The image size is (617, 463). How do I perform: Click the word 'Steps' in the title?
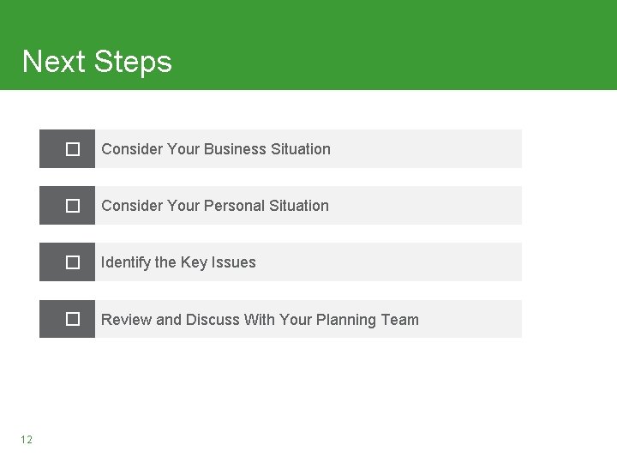133,63
